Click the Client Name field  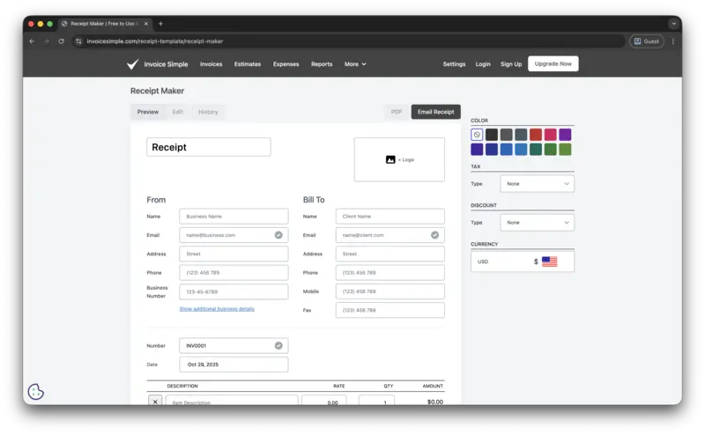pos(390,216)
